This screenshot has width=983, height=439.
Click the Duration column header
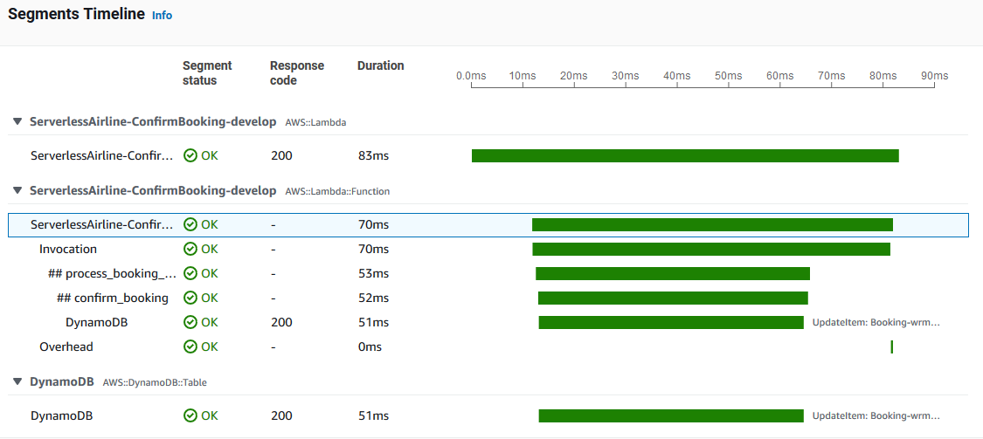click(x=381, y=65)
